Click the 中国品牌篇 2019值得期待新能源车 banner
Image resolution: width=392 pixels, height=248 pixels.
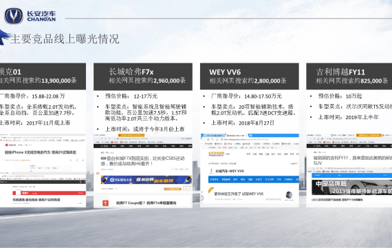[x=351, y=187]
